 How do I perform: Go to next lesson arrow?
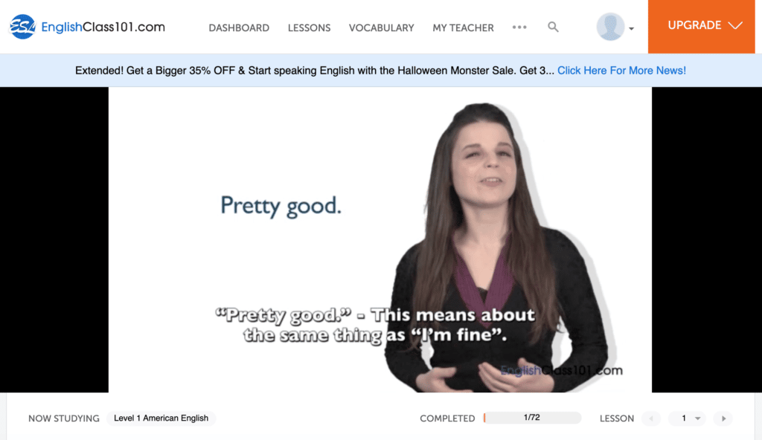click(x=723, y=418)
